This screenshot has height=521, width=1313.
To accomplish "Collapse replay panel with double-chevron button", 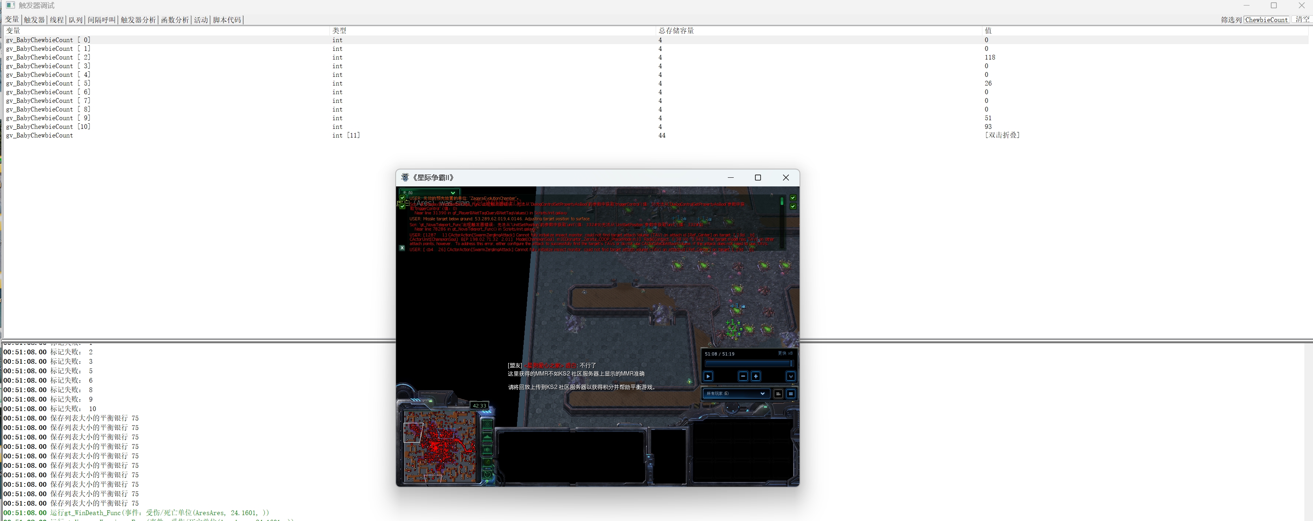I will (790, 376).
